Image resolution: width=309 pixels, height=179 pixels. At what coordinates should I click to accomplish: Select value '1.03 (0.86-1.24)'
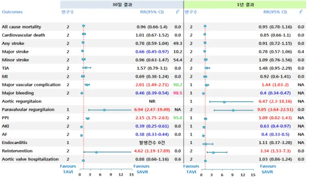tap(275, 159)
